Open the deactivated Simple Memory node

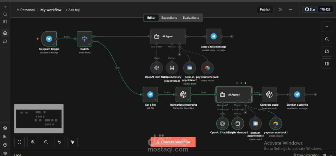[172, 68]
